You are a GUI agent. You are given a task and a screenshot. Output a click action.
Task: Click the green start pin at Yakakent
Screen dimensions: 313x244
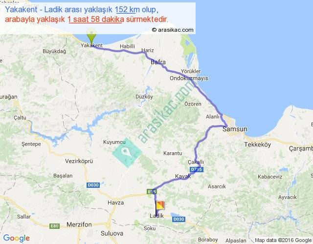tap(91, 37)
